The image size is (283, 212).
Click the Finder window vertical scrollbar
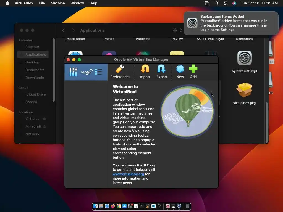tap(267, 123)
